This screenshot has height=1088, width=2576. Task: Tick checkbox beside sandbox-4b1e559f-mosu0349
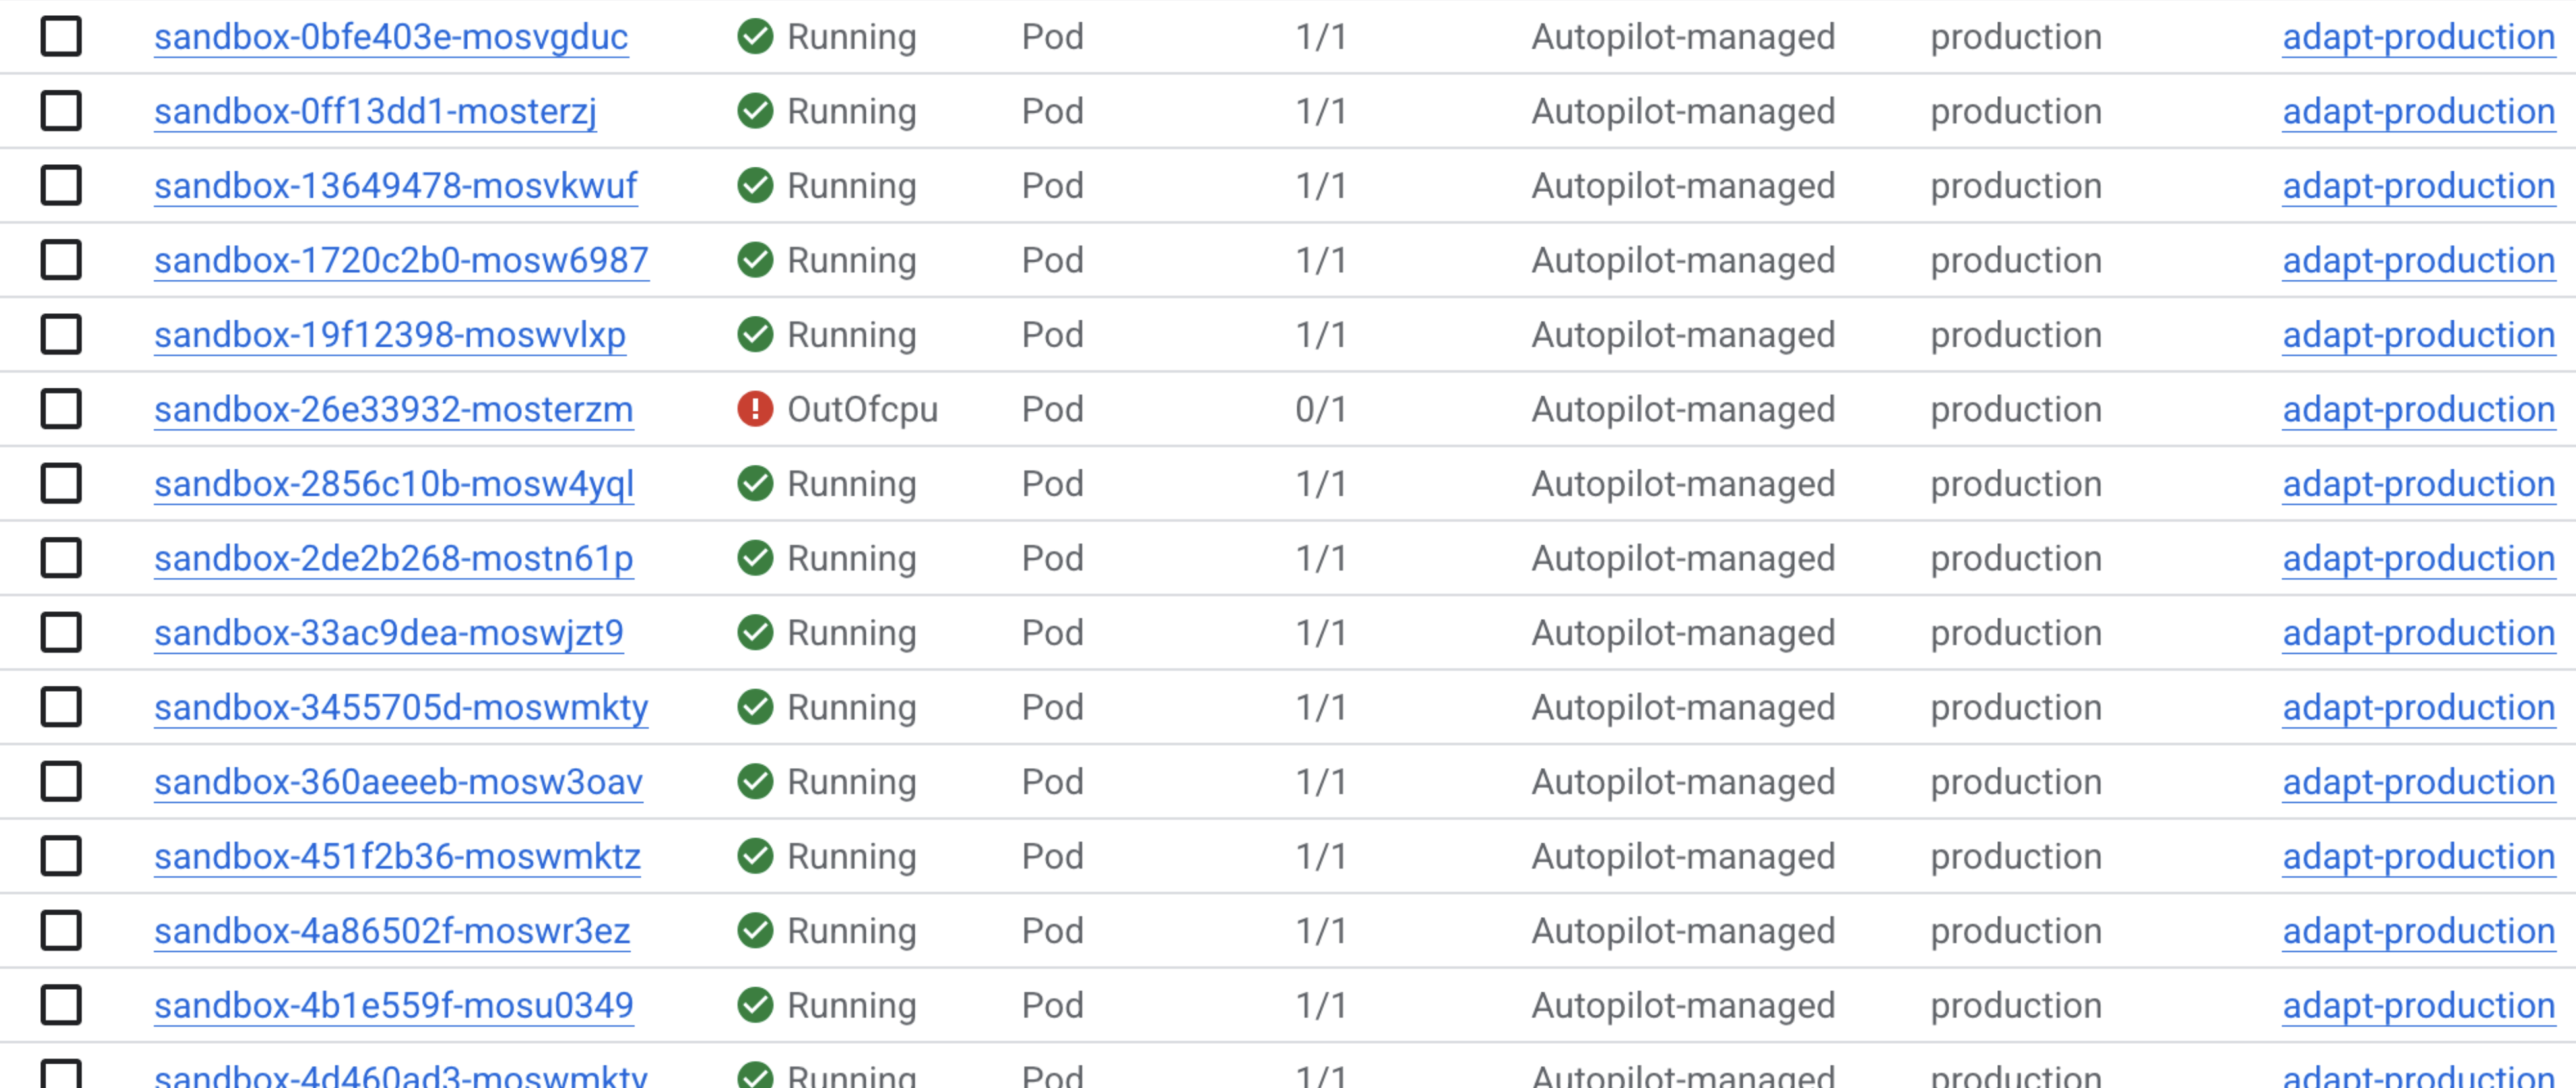[61, 1005]
